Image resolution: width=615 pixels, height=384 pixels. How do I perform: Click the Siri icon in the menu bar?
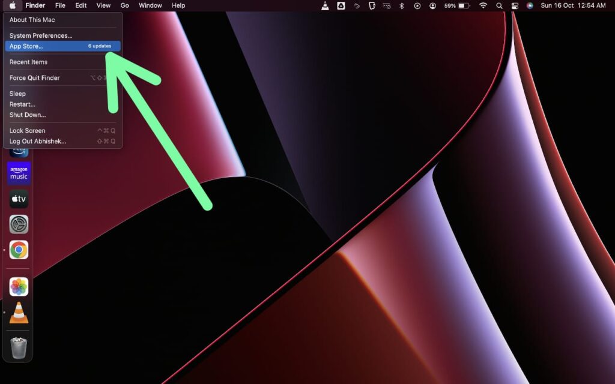[x=529, y=5]
